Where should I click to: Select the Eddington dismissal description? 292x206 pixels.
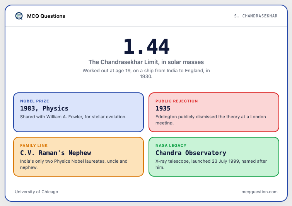point(211,120)
